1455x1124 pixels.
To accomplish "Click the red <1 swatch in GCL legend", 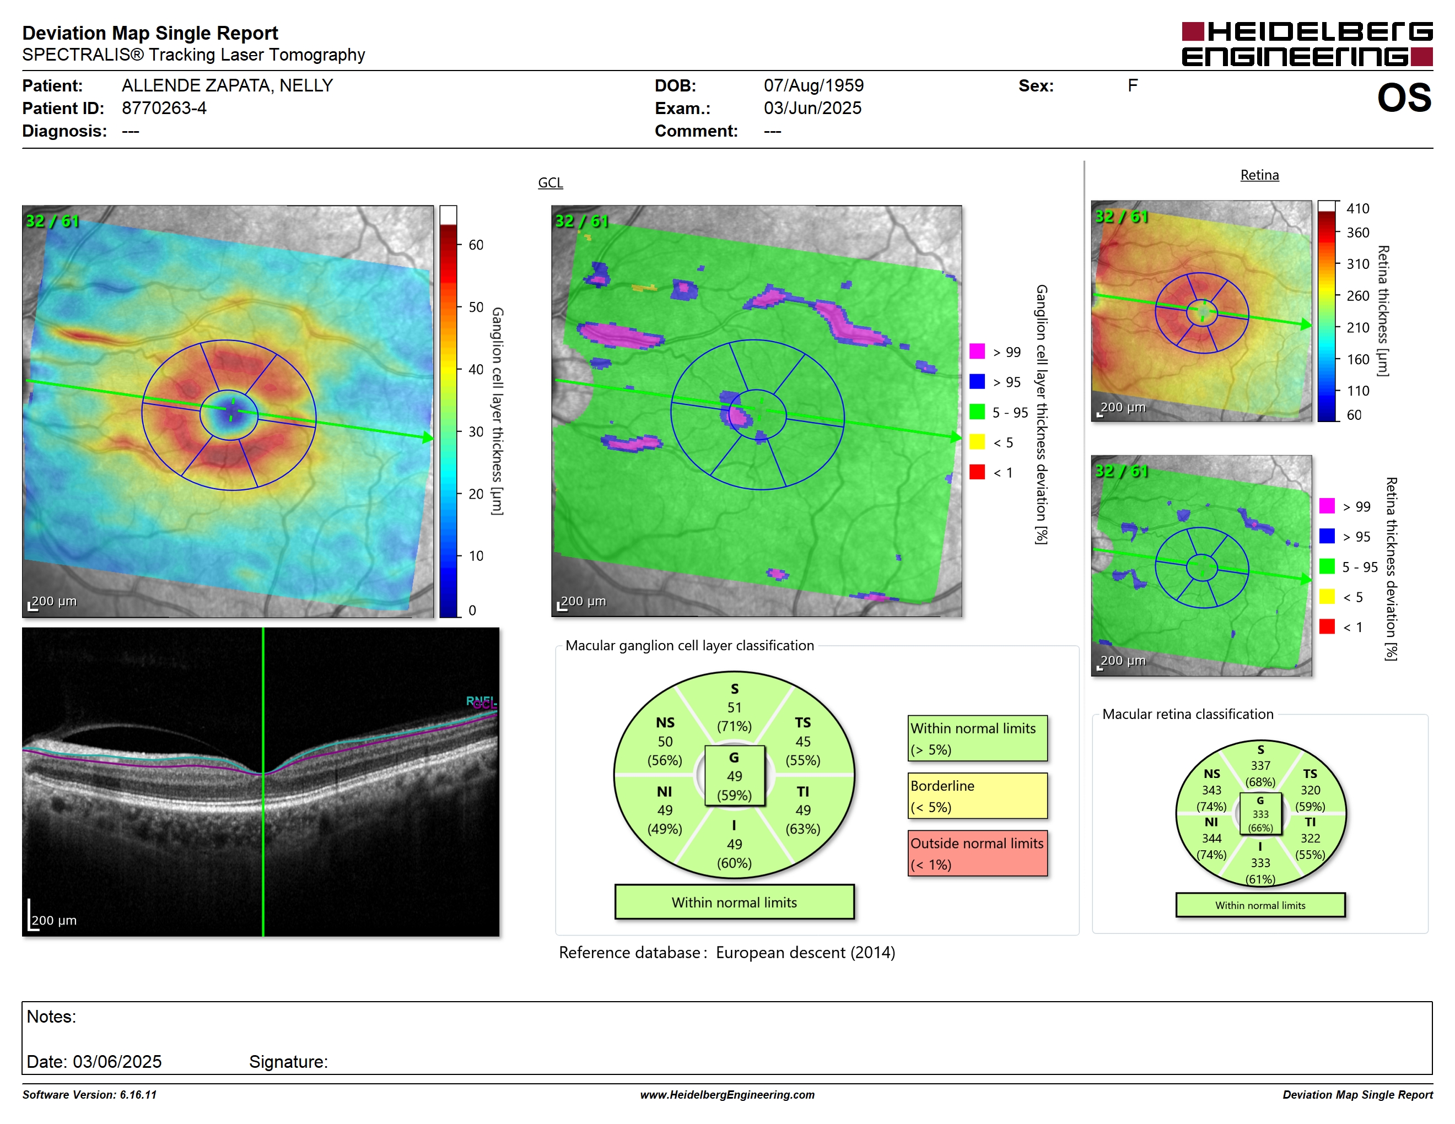I will click(977, 472).
